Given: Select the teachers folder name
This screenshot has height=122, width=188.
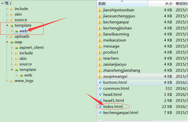Looking at the screenshot, I should point(111,58).
